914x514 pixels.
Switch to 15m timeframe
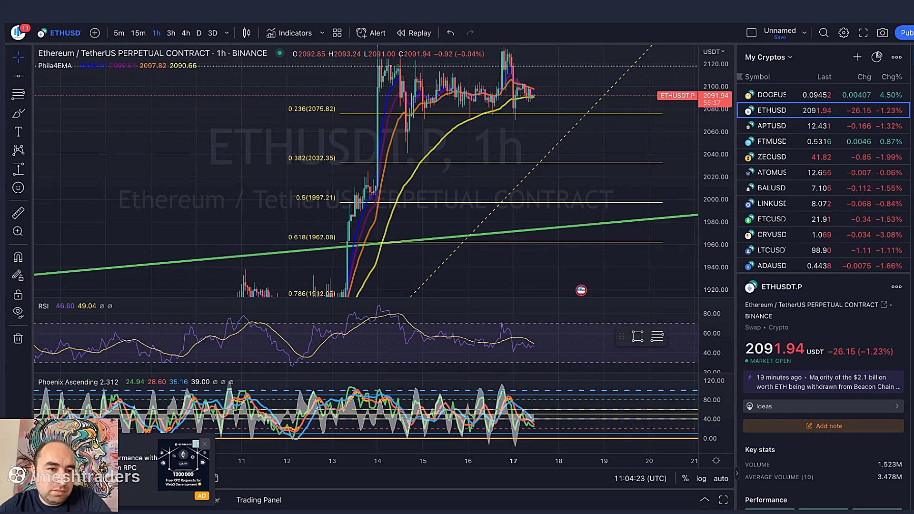tap(138, 33)
